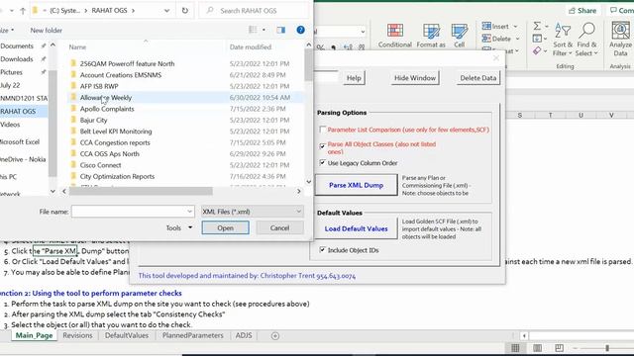Open the 256QAM Poweroff feature North folder
This screenshot has height=356, width=634.
click(127, 63)
